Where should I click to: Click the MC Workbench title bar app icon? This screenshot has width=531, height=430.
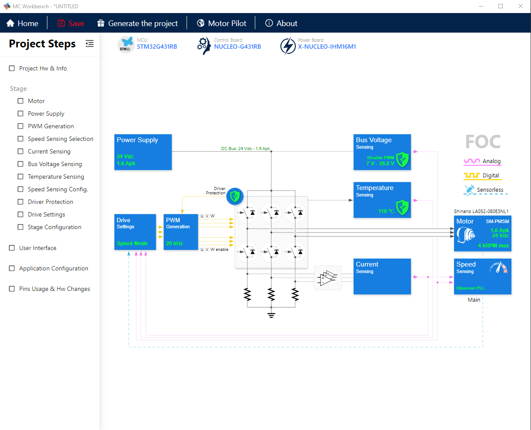click(x=7, y=6)
